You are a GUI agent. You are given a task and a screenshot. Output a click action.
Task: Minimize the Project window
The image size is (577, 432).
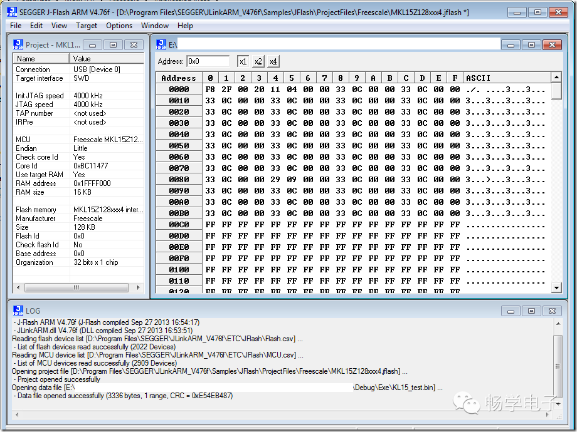tap(92, 45)
